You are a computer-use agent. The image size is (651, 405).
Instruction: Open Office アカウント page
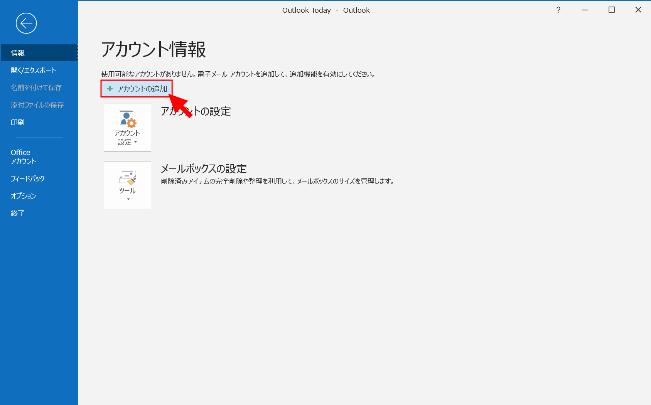[x=23, y=157]
